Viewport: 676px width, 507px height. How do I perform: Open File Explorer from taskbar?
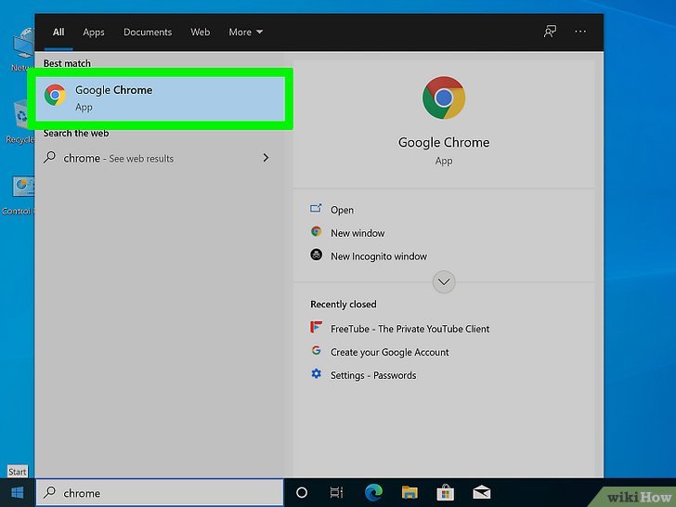click(409, 493)
